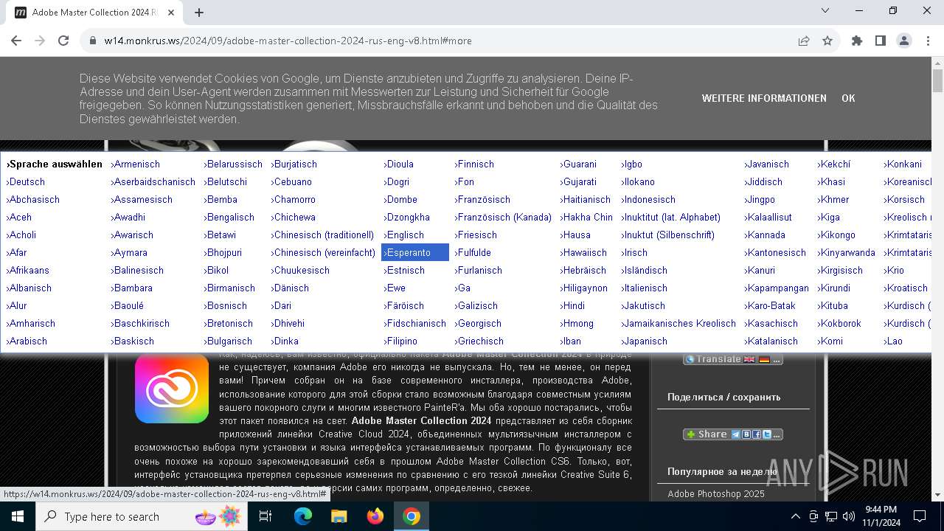Screen dimensions: 944x531
Task: Bookmark this page with star icon
Action: [827, 41]
